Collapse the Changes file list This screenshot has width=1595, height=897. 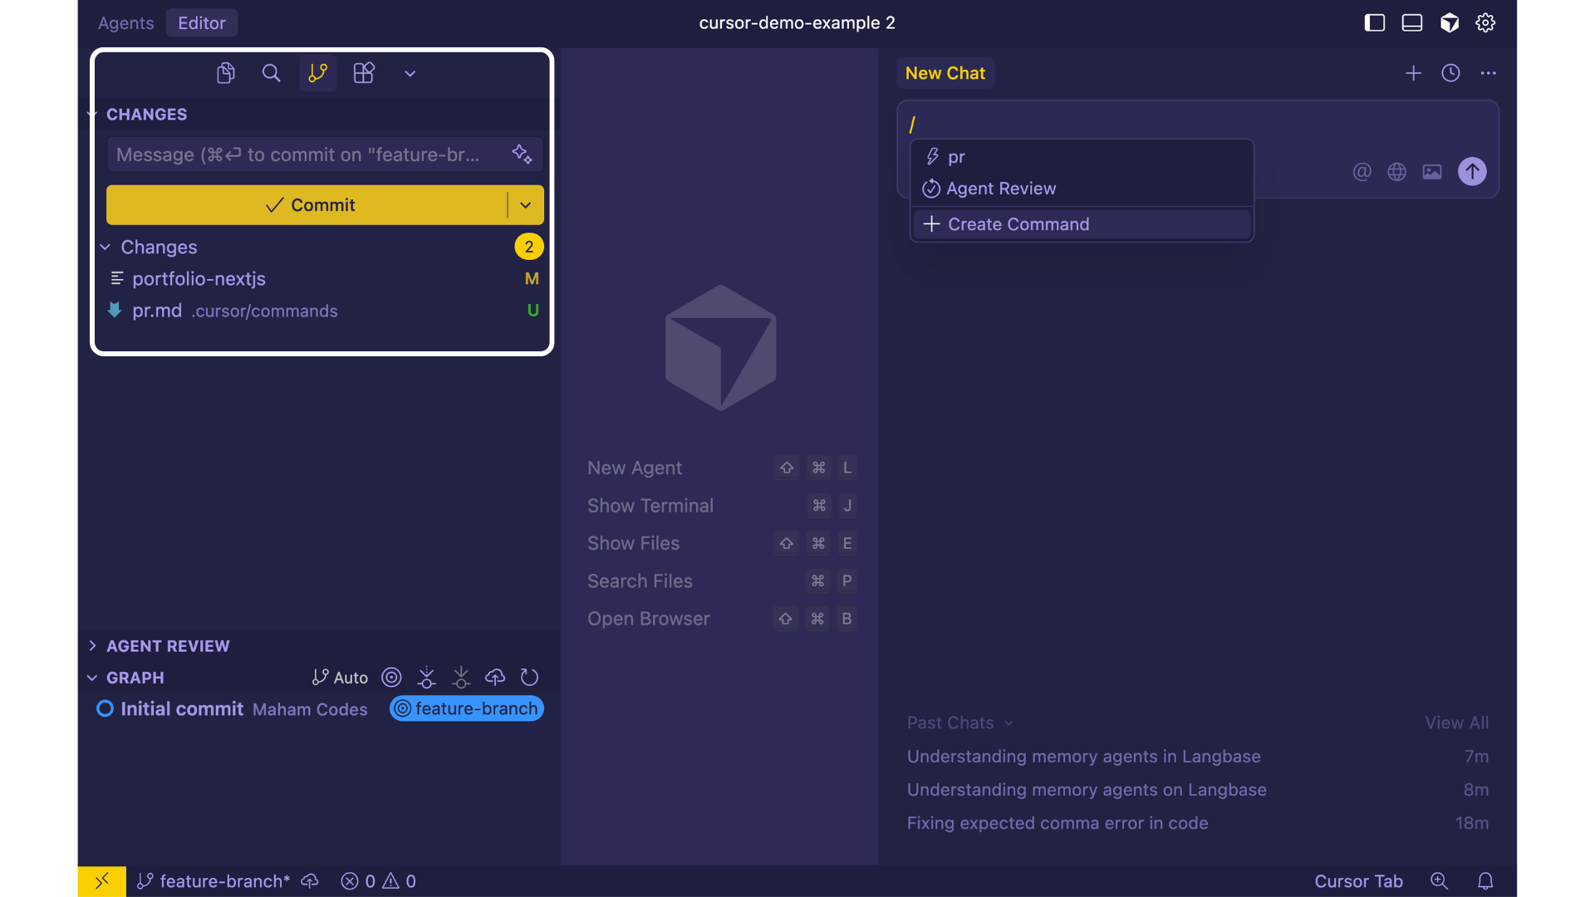coord(106,248)
